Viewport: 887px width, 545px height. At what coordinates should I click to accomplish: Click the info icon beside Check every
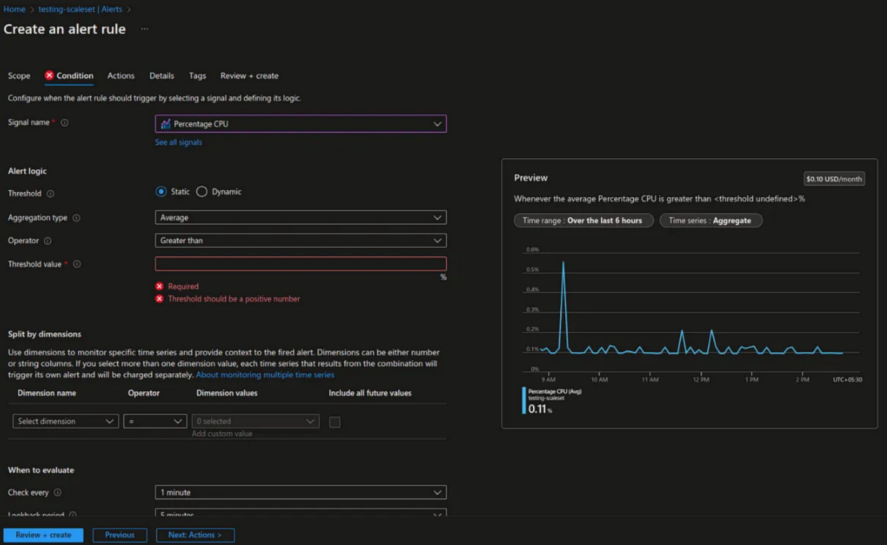tap(58, 492)
